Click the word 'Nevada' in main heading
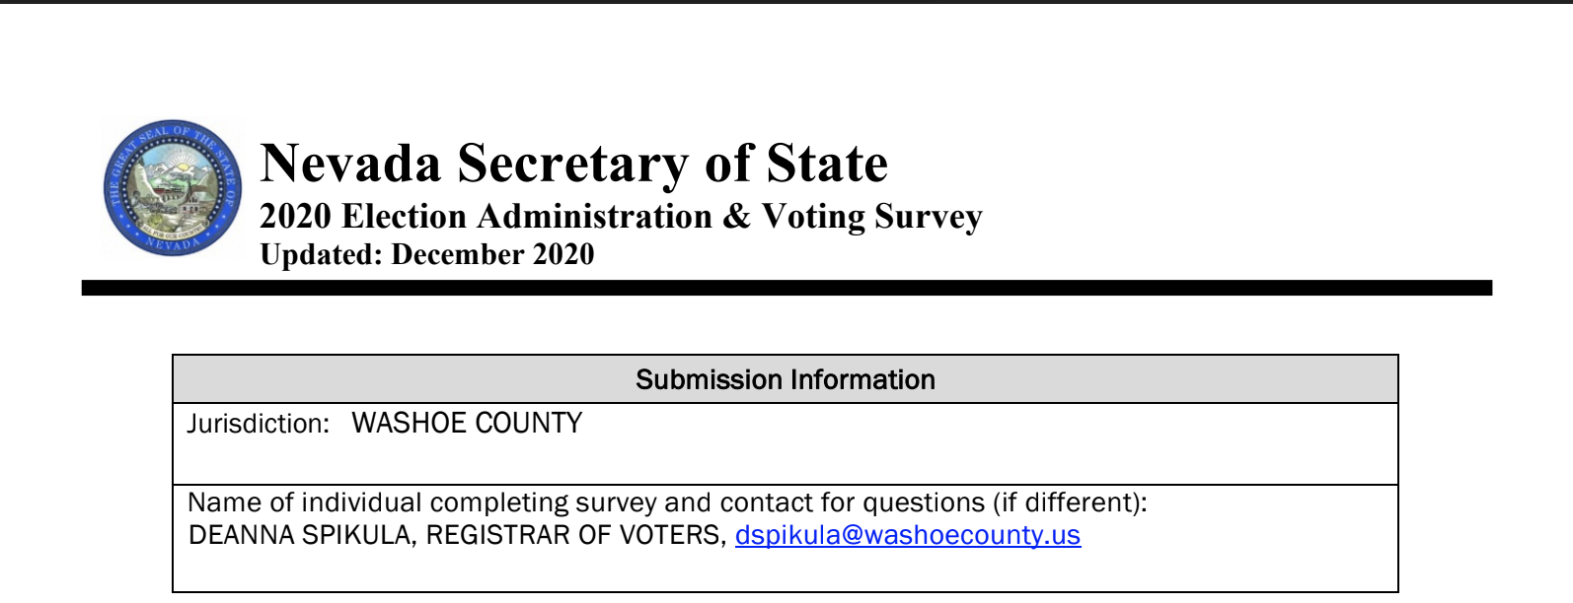 tap(351, 164)
